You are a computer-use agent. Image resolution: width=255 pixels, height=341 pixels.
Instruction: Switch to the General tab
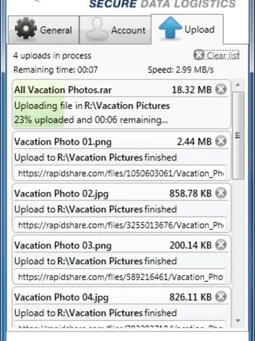click(44, 30)
